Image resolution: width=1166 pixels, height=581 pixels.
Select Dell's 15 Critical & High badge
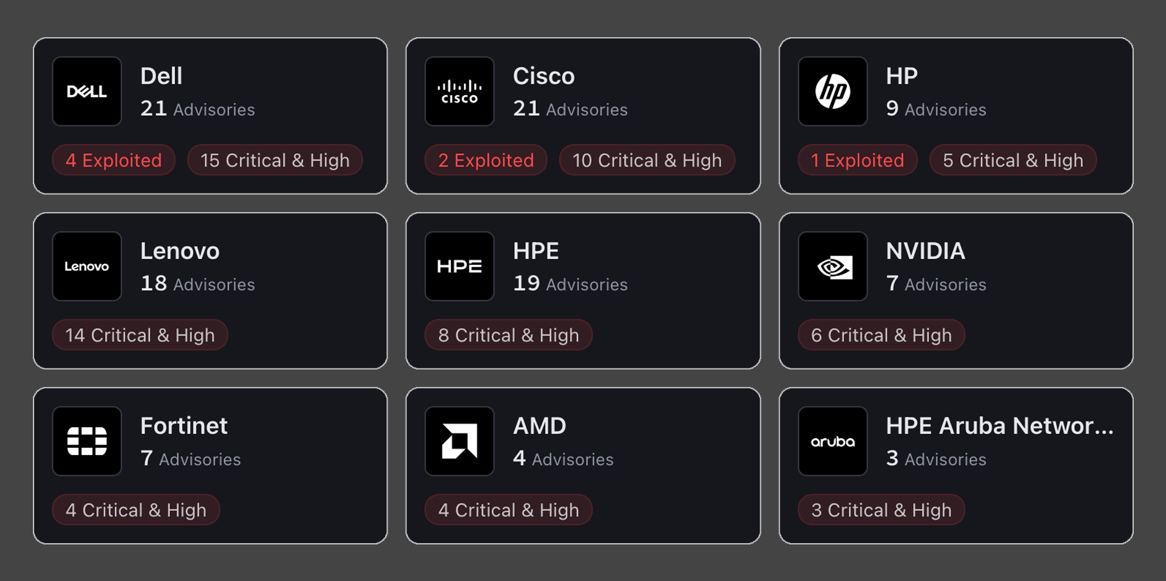tap(275, 160)
